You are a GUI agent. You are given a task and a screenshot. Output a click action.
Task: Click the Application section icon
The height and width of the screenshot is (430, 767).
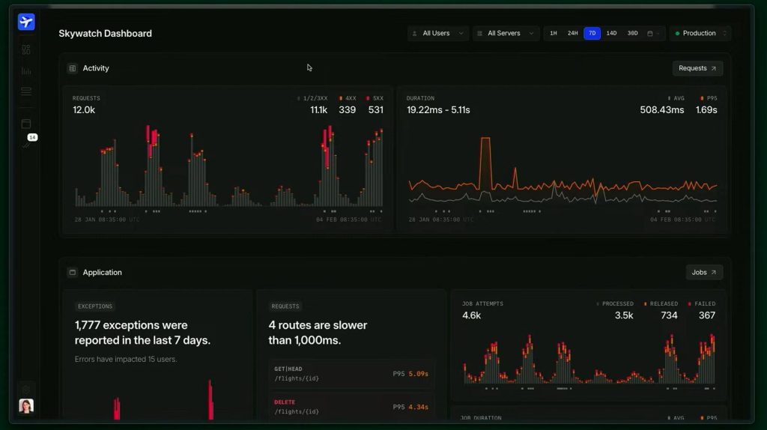(x=73, y=273)
